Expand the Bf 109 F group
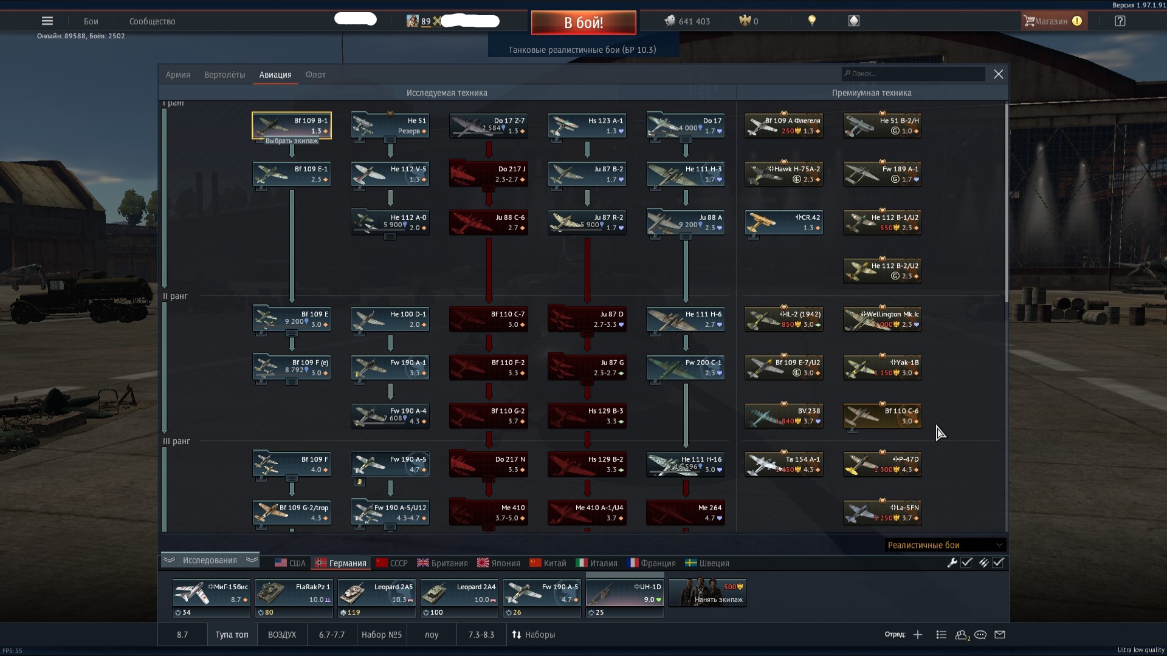Viewport: 1167px width, 656px height. (x=292, y=479)
